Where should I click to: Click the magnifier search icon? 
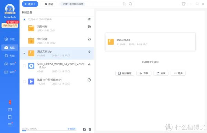point(130,4)
